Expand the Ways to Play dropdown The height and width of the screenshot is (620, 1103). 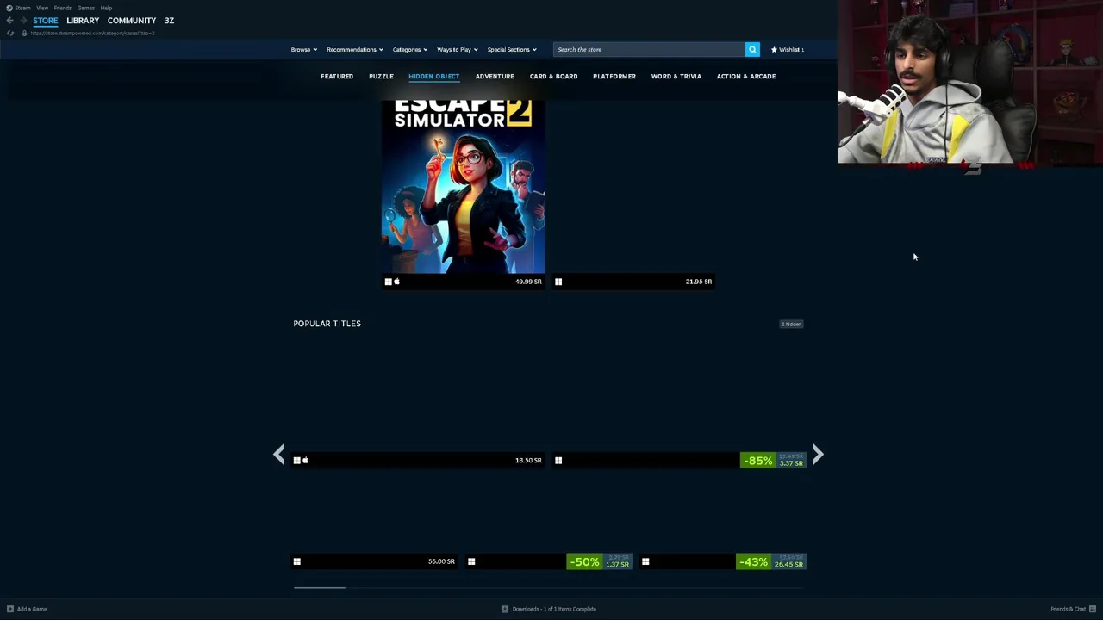click(457, 49)
